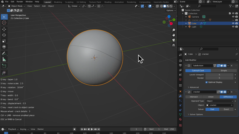
Task: Select the Union boolean operation
Action: coord(211,97)
